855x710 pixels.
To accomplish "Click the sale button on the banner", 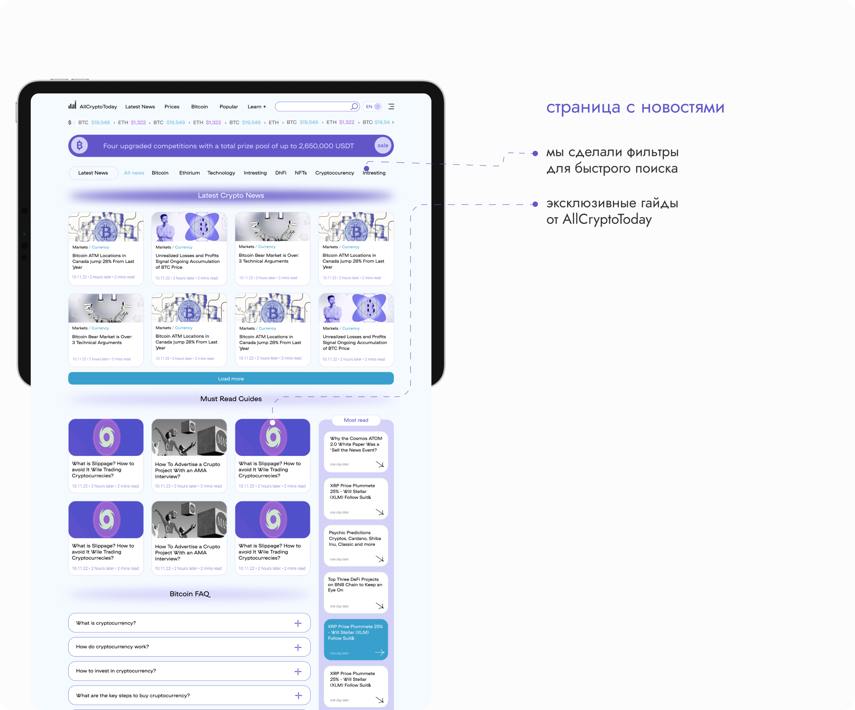I will point(383,145).
